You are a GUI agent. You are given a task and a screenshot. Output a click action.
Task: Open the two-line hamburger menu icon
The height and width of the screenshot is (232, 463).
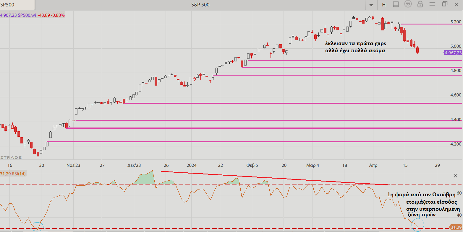[x=432, y=4]
